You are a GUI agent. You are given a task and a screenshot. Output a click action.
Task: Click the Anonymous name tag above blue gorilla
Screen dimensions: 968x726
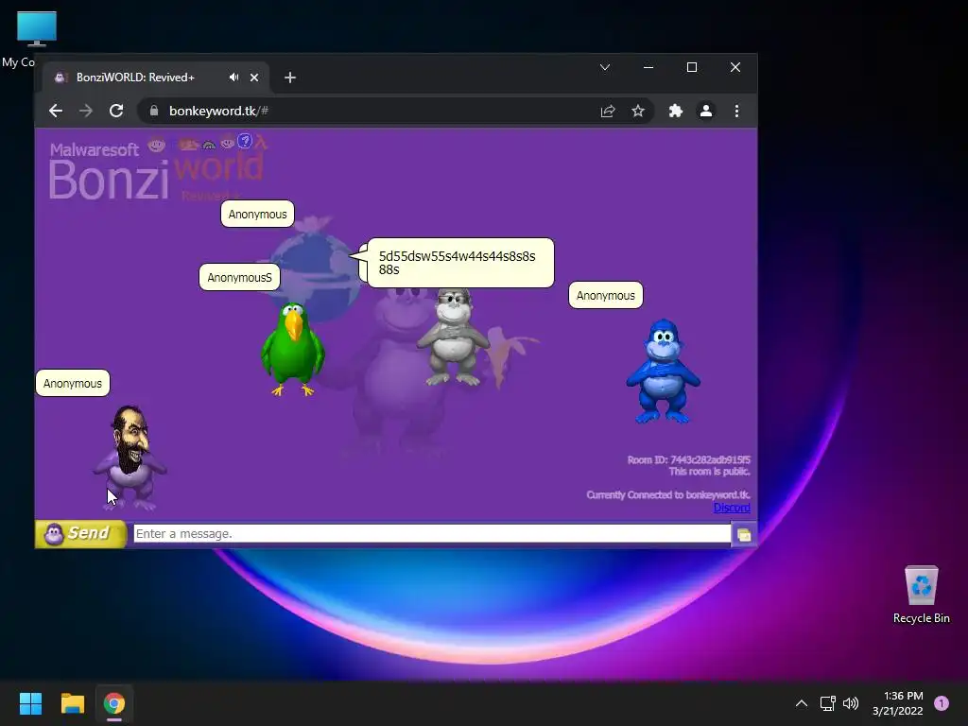point(606,295)
